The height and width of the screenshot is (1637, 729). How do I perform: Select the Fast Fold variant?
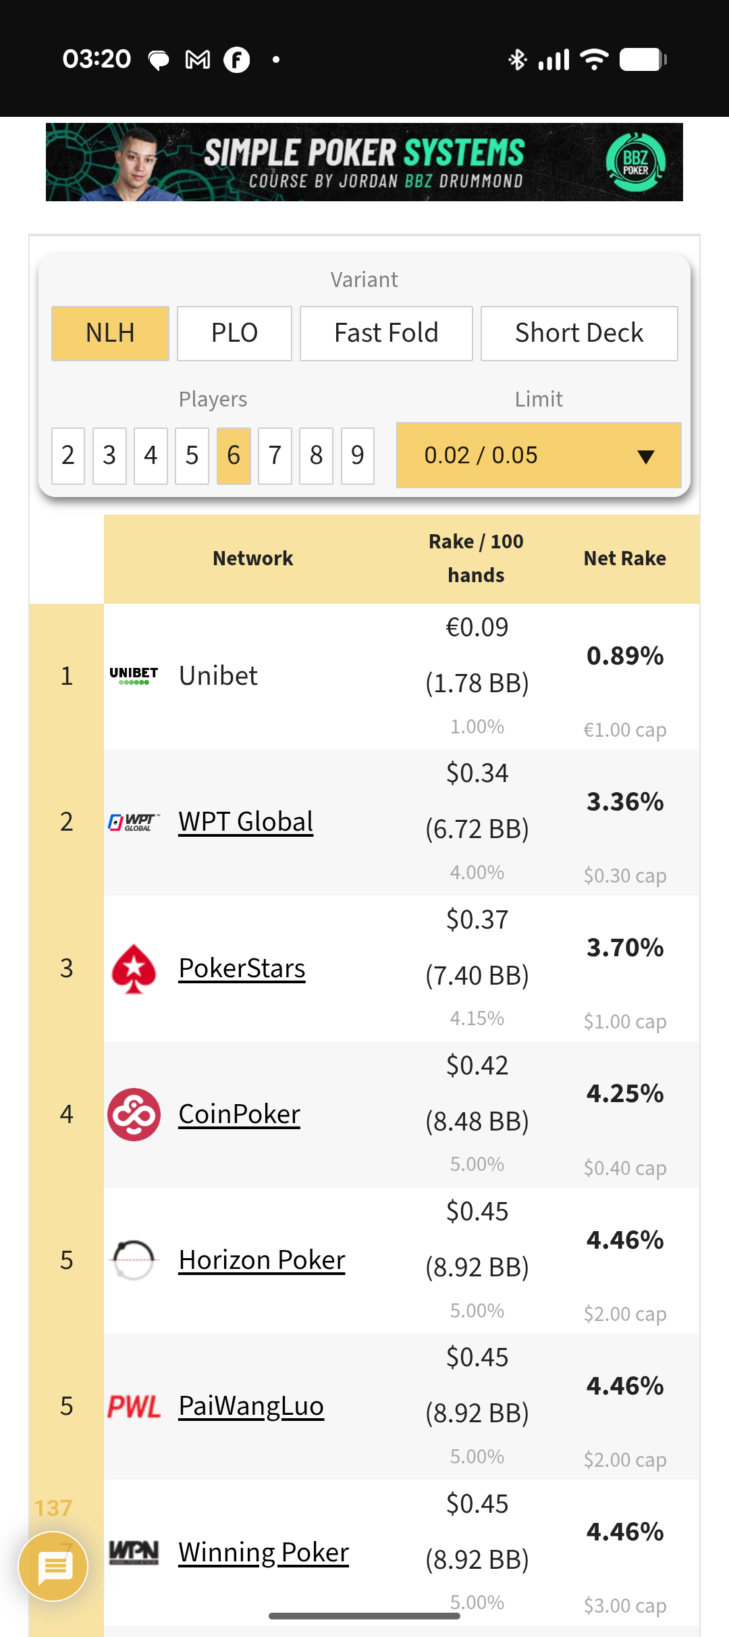tap(386, 334)
